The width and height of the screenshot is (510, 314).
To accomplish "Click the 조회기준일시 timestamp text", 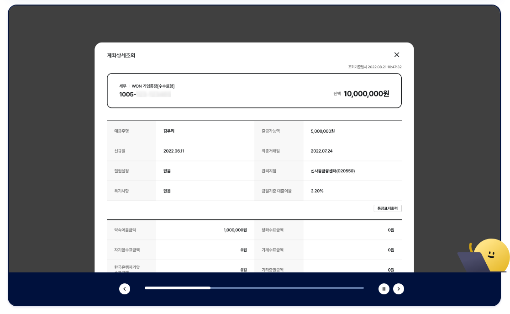I will 375,67.
